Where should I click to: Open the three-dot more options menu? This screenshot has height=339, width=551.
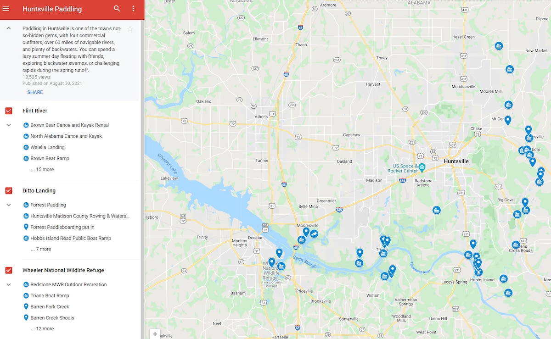point(133,9)
